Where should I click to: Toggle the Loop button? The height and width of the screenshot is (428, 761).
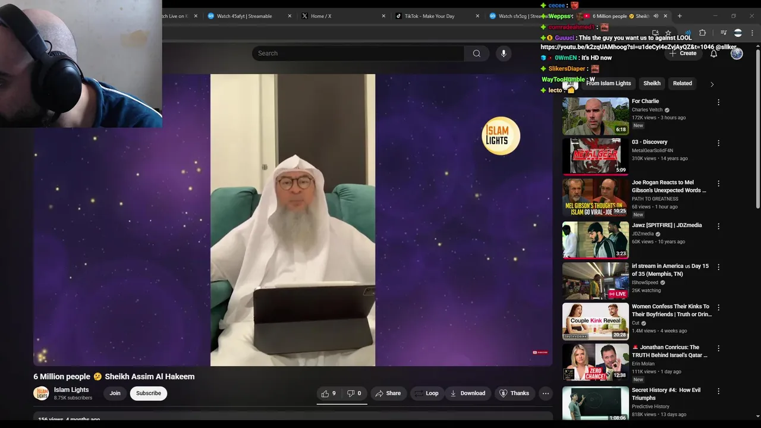pyautogui.click(x=426, y=393)
